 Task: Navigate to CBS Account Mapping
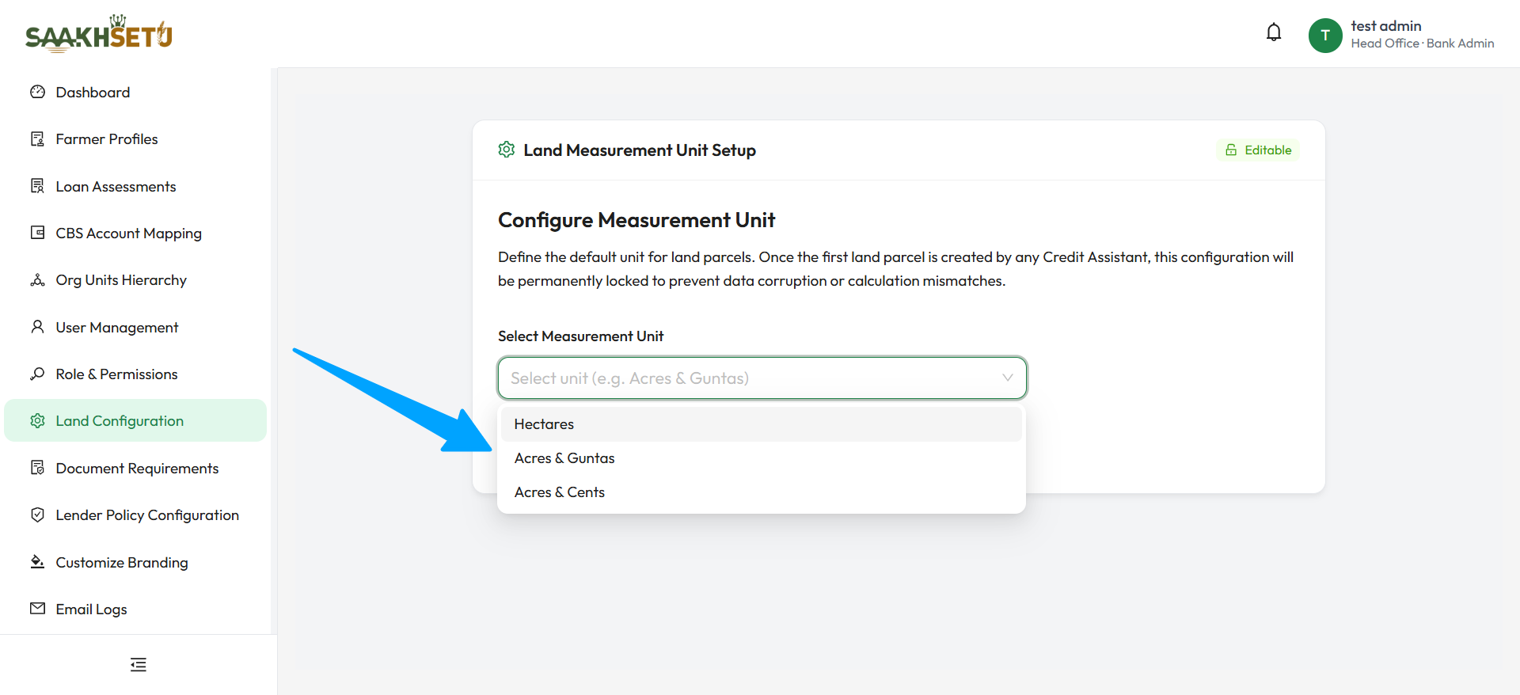tap(135, 234)
